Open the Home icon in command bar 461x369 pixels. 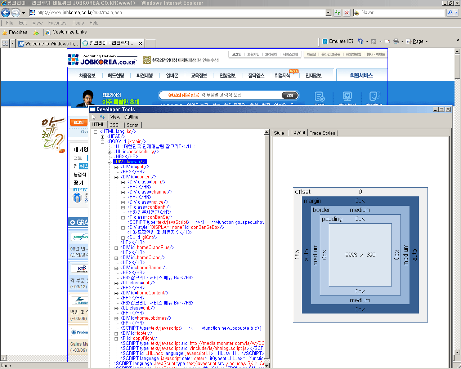361,41
